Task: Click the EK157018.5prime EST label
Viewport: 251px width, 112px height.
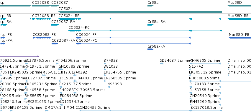Action: 206,107
